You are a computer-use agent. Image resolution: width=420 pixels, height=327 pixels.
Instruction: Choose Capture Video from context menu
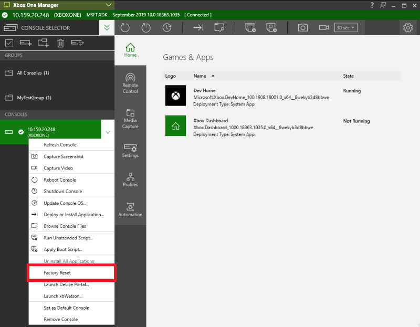(71, 168)
